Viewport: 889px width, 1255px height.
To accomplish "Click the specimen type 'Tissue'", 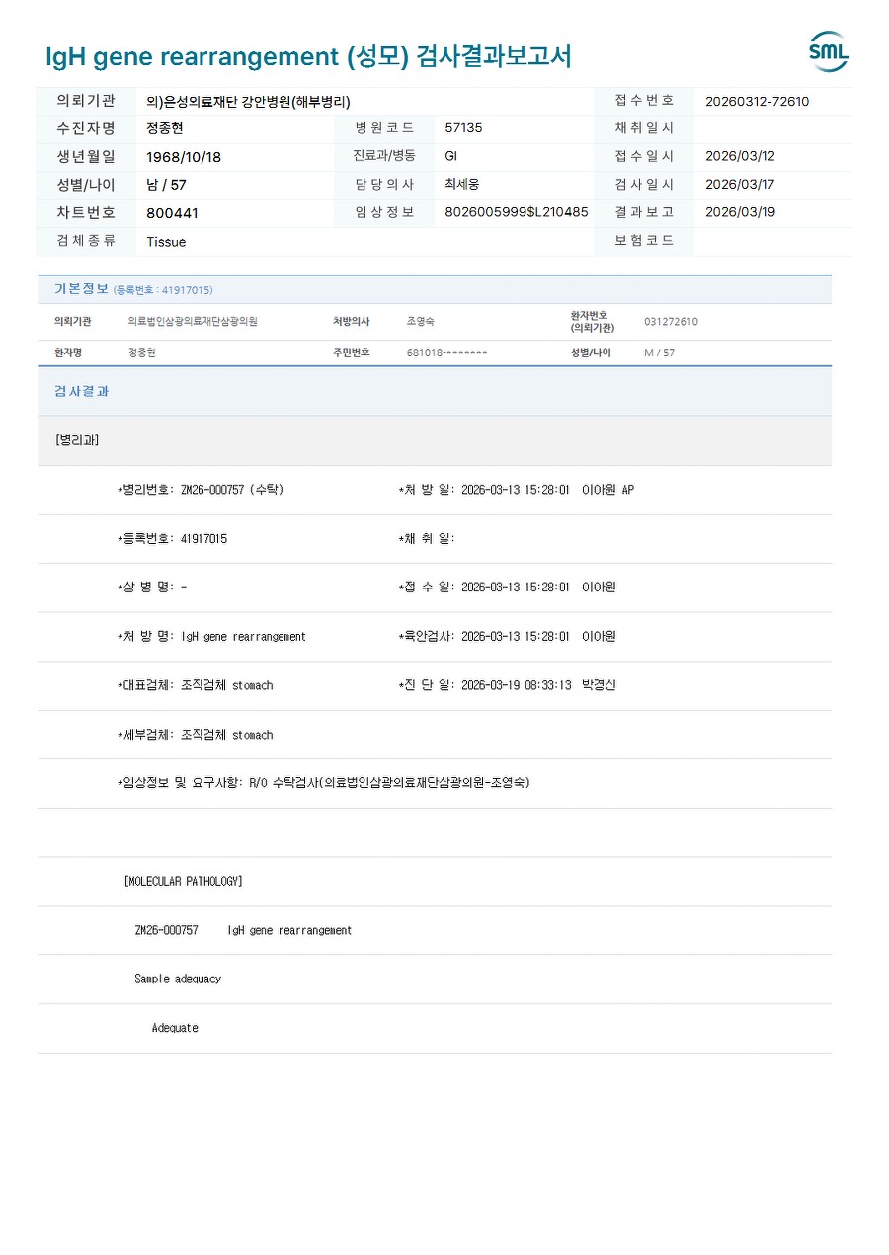I will [166, 242].
